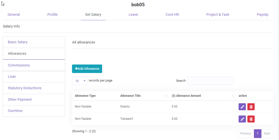Delete the Snacks allowance with trash icon
The height and width of the screenshot is (140, 279).
(x=251, y=107)
